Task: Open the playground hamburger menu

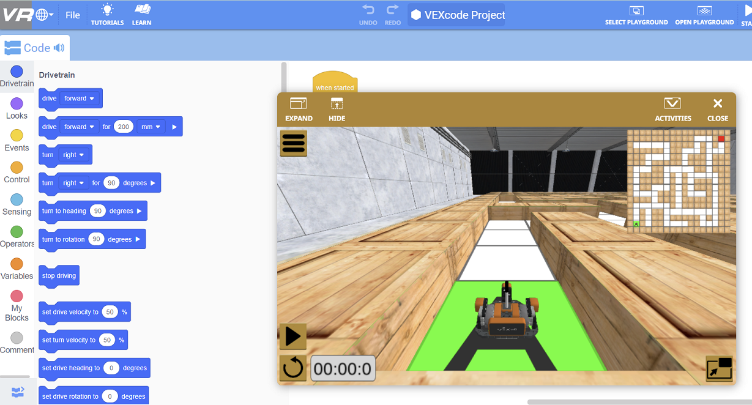Action: pyautogui.click(x=293, y=143)
